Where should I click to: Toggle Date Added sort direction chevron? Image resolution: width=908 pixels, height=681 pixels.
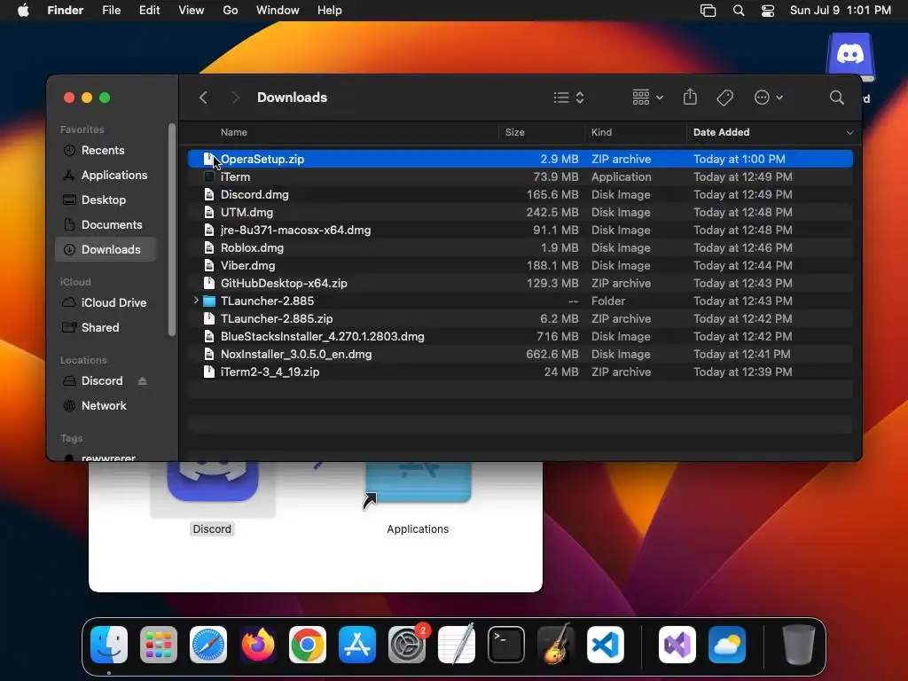849,133
